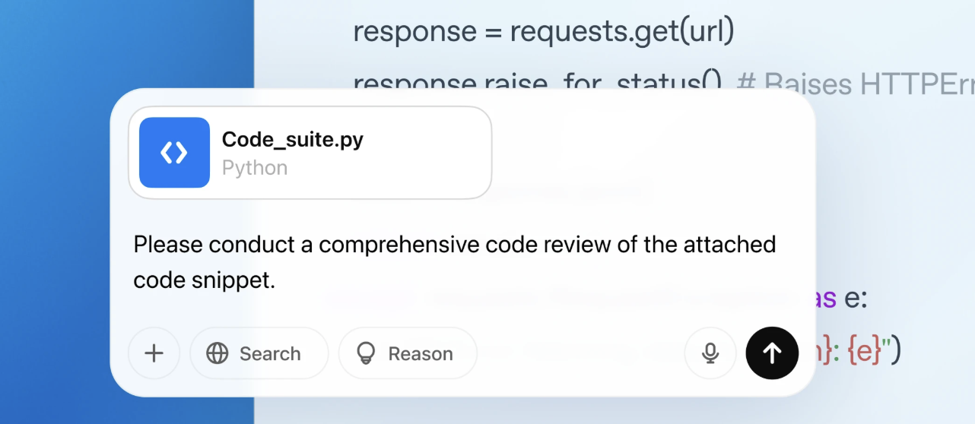
Task: Open the Code_suite.py file name
Action: point(293,140)
